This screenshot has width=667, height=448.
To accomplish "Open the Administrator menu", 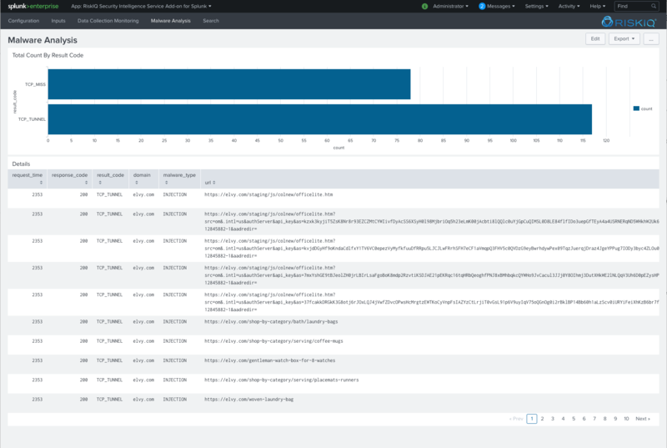I will point(450,7).
